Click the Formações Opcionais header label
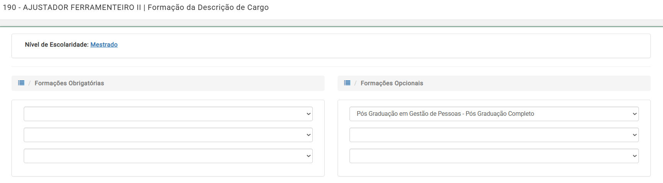Viewport: 663px width, 183px height. [392, 83]
